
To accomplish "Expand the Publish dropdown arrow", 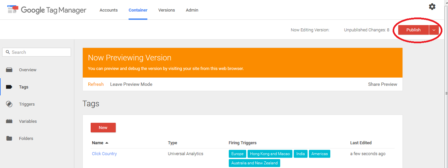I will click(434, 30).
